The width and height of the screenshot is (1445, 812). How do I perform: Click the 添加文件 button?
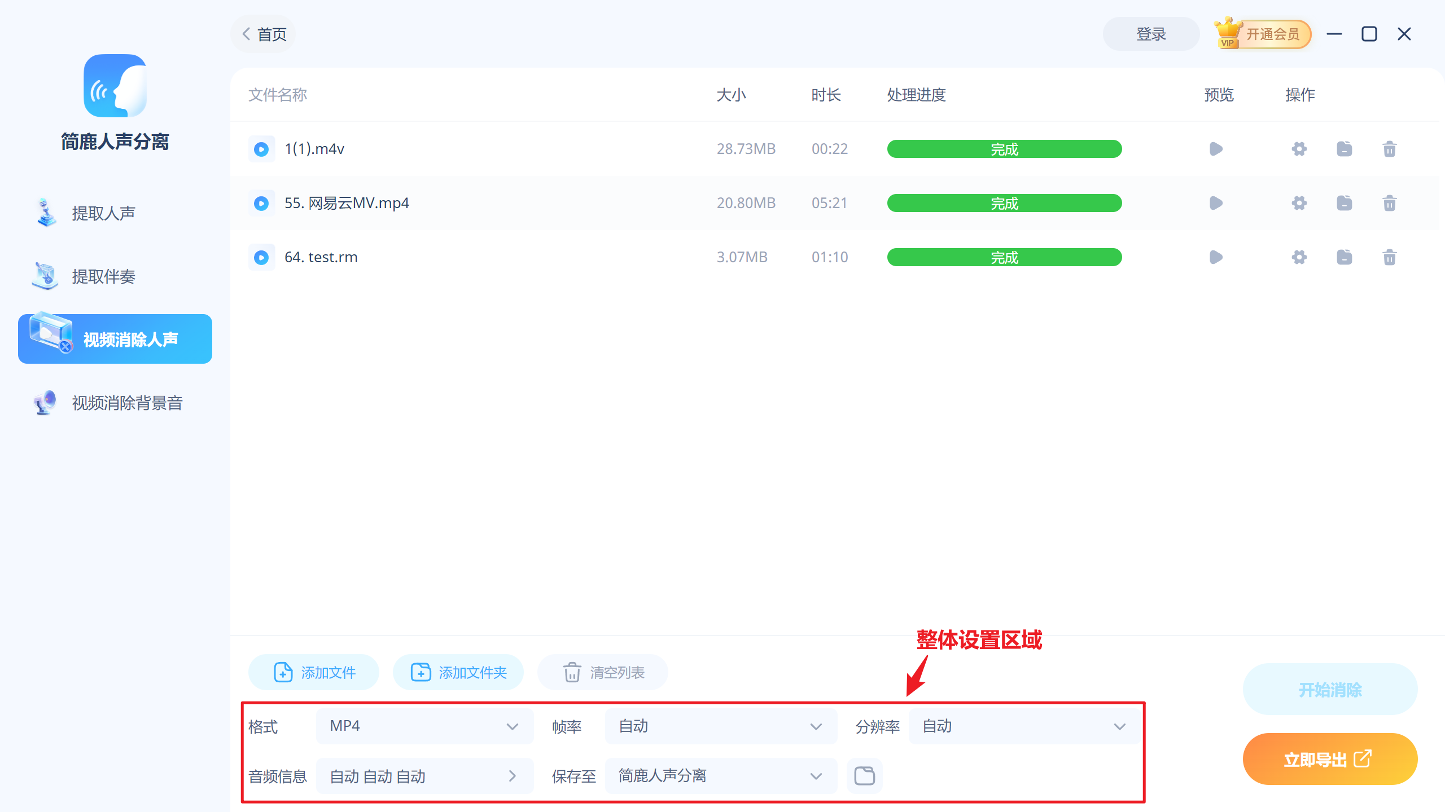[313, 672]
